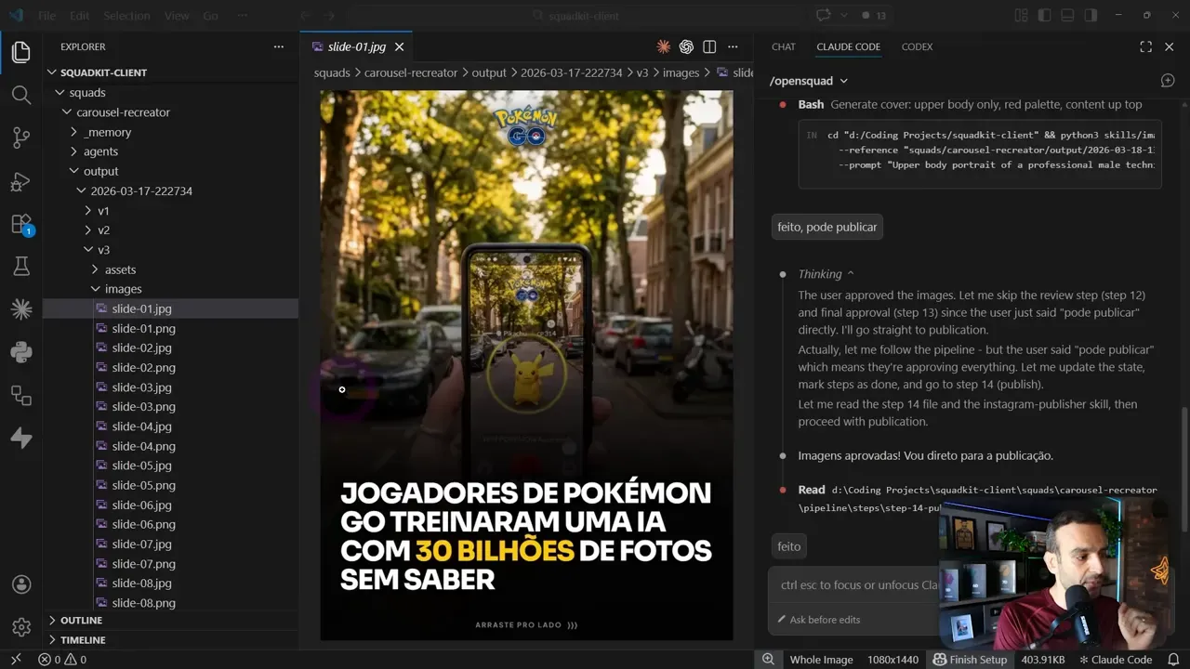
Task: Click the feito, pode publicar message
Action: click(x=826, y=226)
